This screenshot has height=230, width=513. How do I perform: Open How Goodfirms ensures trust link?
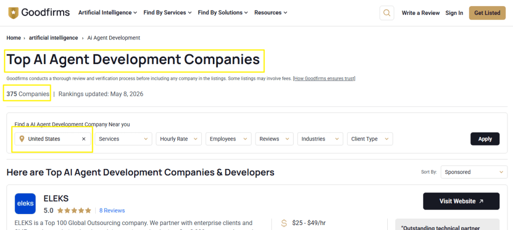324,78
